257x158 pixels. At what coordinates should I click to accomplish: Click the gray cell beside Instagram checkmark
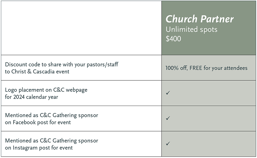209,144
